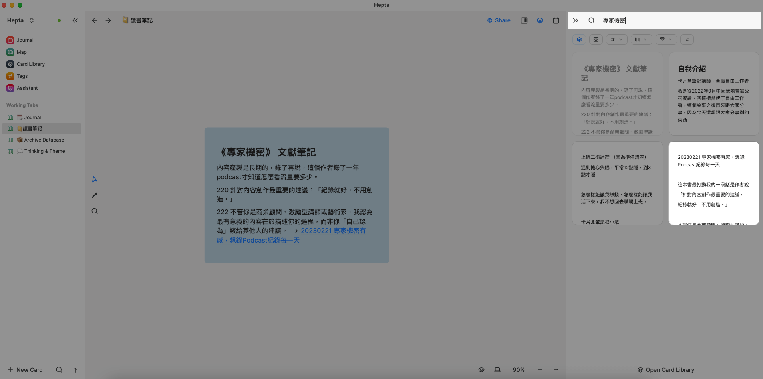Click the zoom in plus button
Image resolution: width=763 pixels, height=379 pixels.
(540, 370)
